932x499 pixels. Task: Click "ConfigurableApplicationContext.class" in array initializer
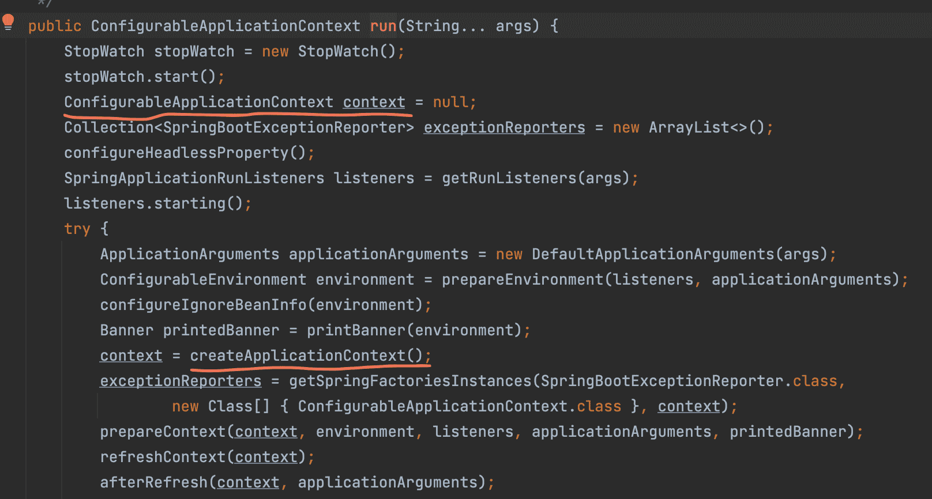click(460, 406)
